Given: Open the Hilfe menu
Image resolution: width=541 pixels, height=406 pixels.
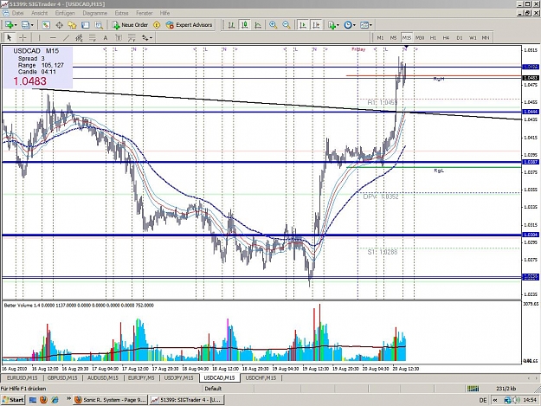Looking at the screenshot, I should (164, 13).
